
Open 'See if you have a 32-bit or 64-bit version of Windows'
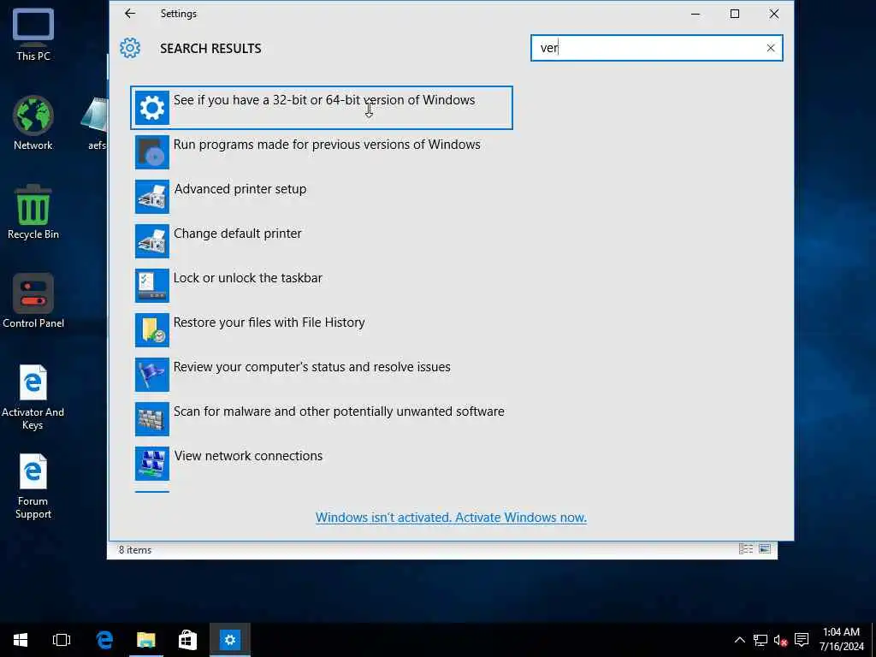click(322, 108)
